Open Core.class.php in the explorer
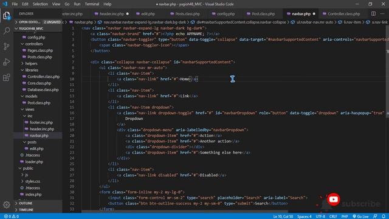 tap(39, 83)
